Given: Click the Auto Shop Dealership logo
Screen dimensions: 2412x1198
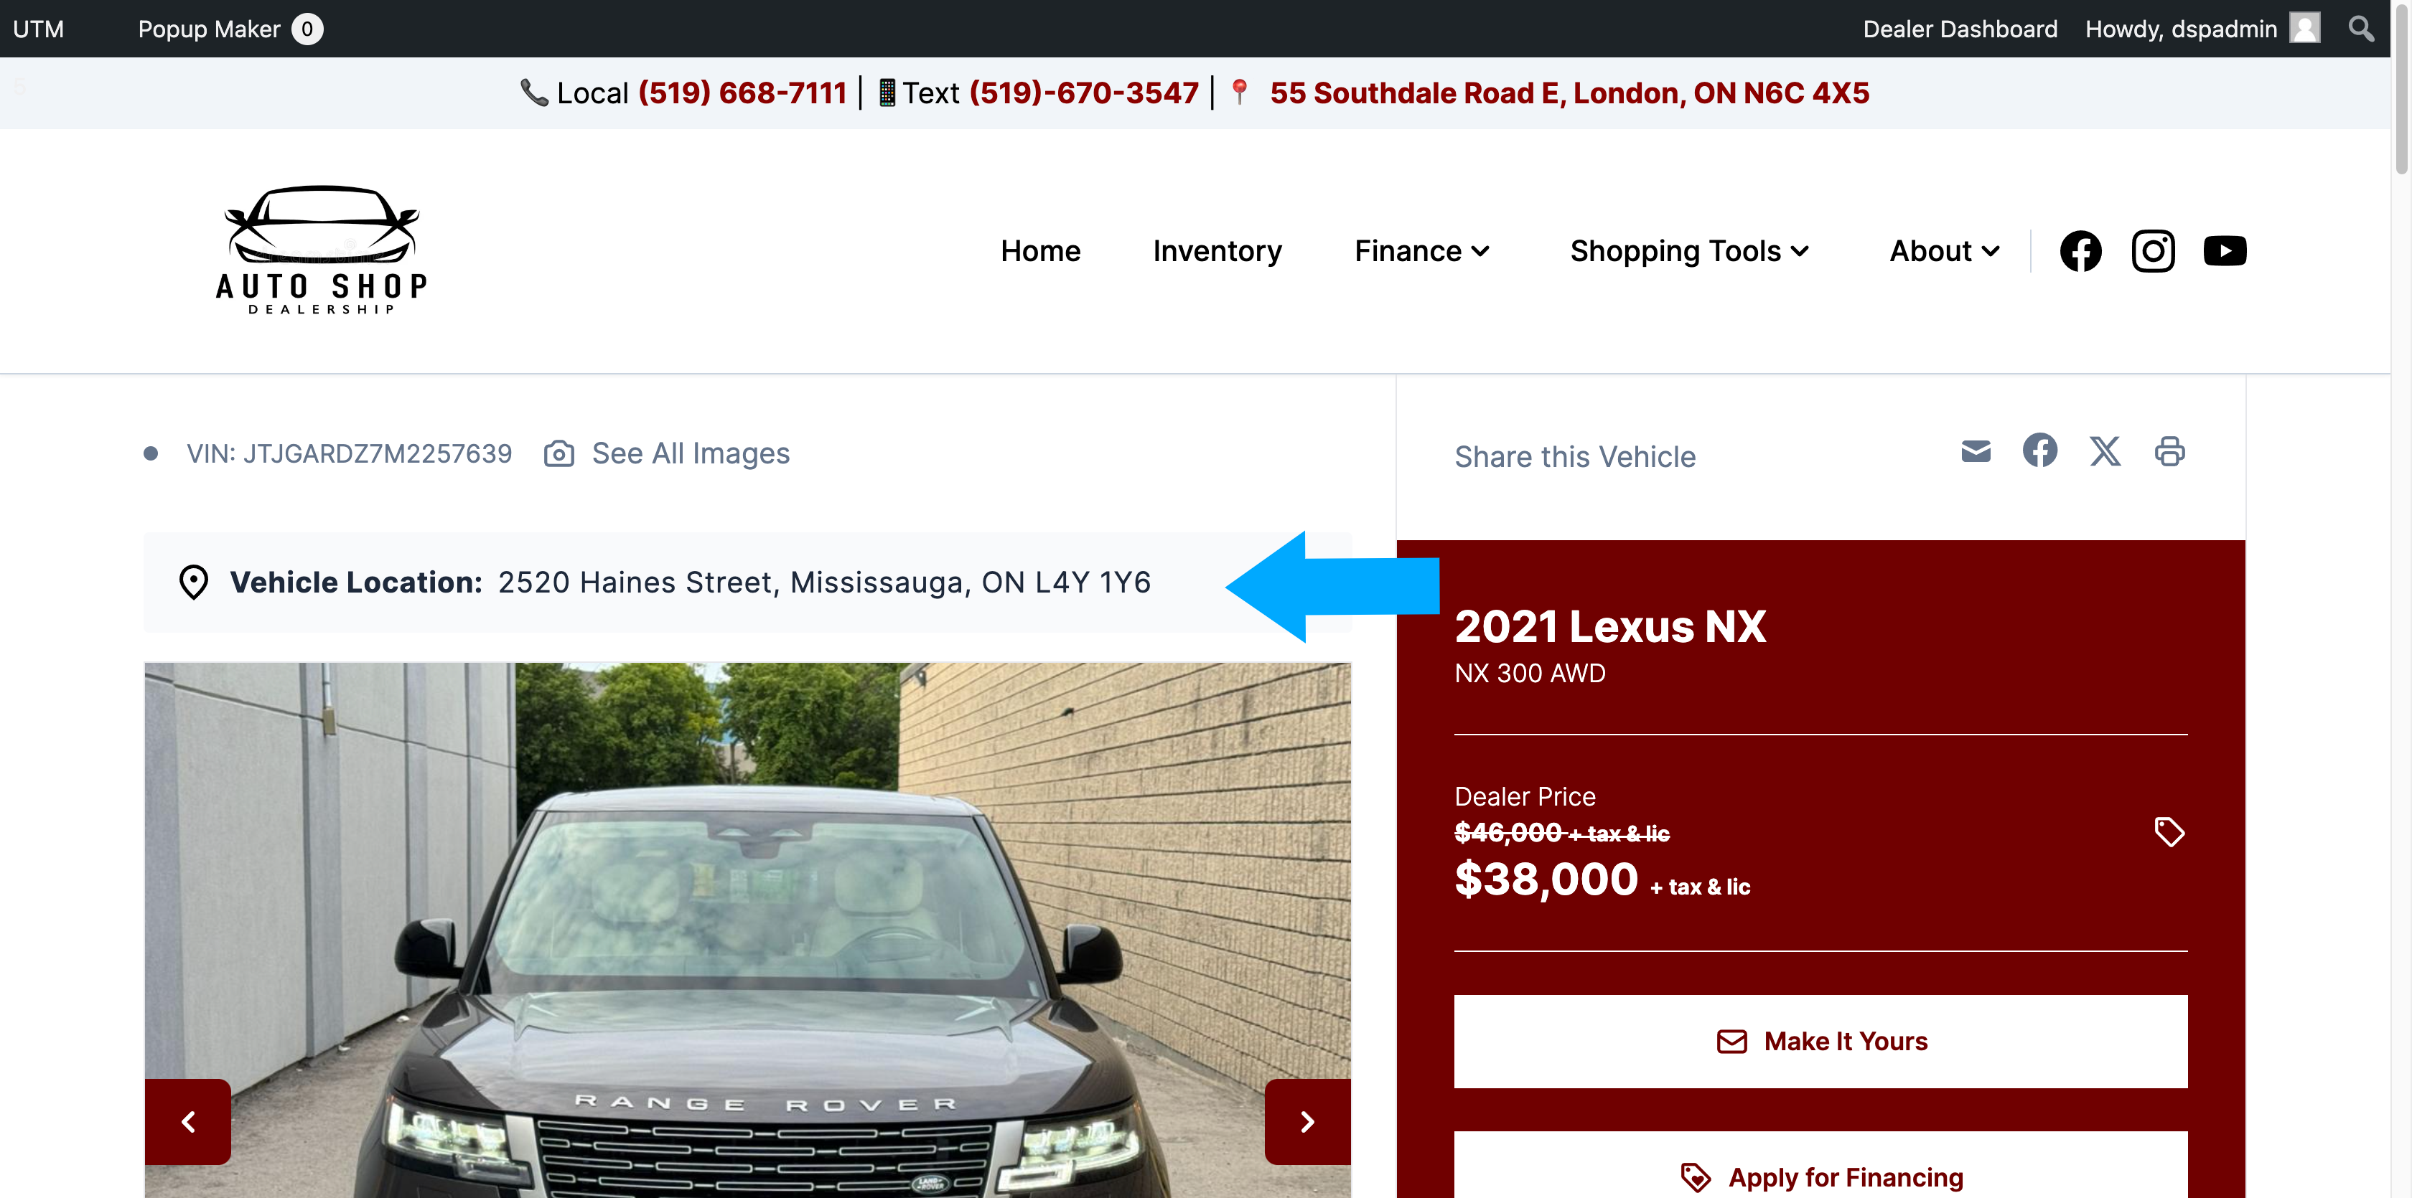Looking at the screenshot, I should (x=322, y=250).
